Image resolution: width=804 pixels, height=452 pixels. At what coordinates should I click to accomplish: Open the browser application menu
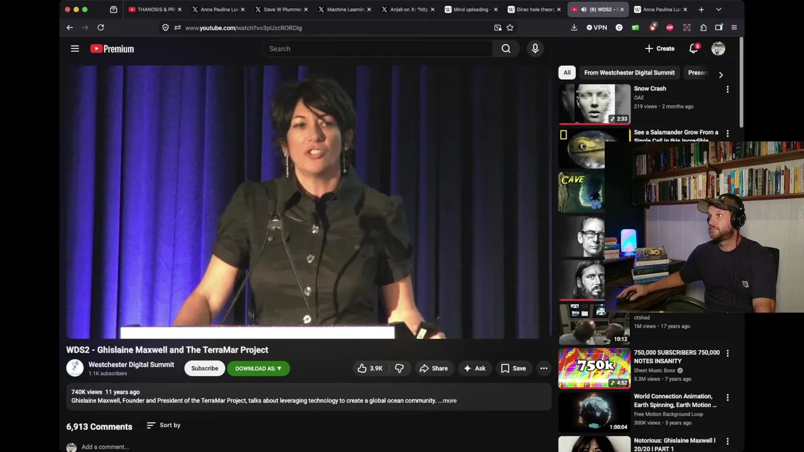[734, 28]
